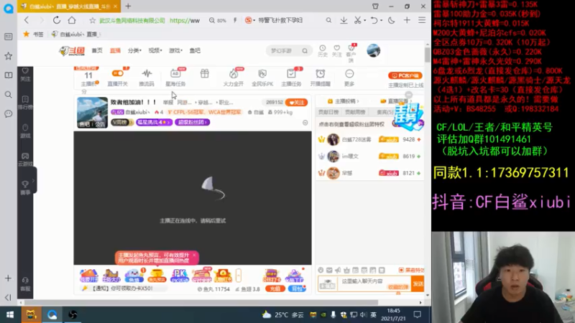Expand the arrow beside the scissors tool
Screen dimensions: 575x323
tap(365, 21)
